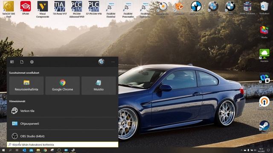Open the Google Chrome top app tile
The height and width of the screenshot is (153, 273).
(x=63, y=85)
